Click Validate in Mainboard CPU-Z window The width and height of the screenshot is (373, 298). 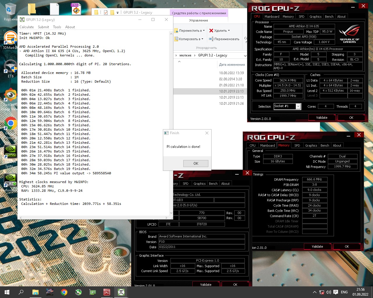click(x=206, y=284)
